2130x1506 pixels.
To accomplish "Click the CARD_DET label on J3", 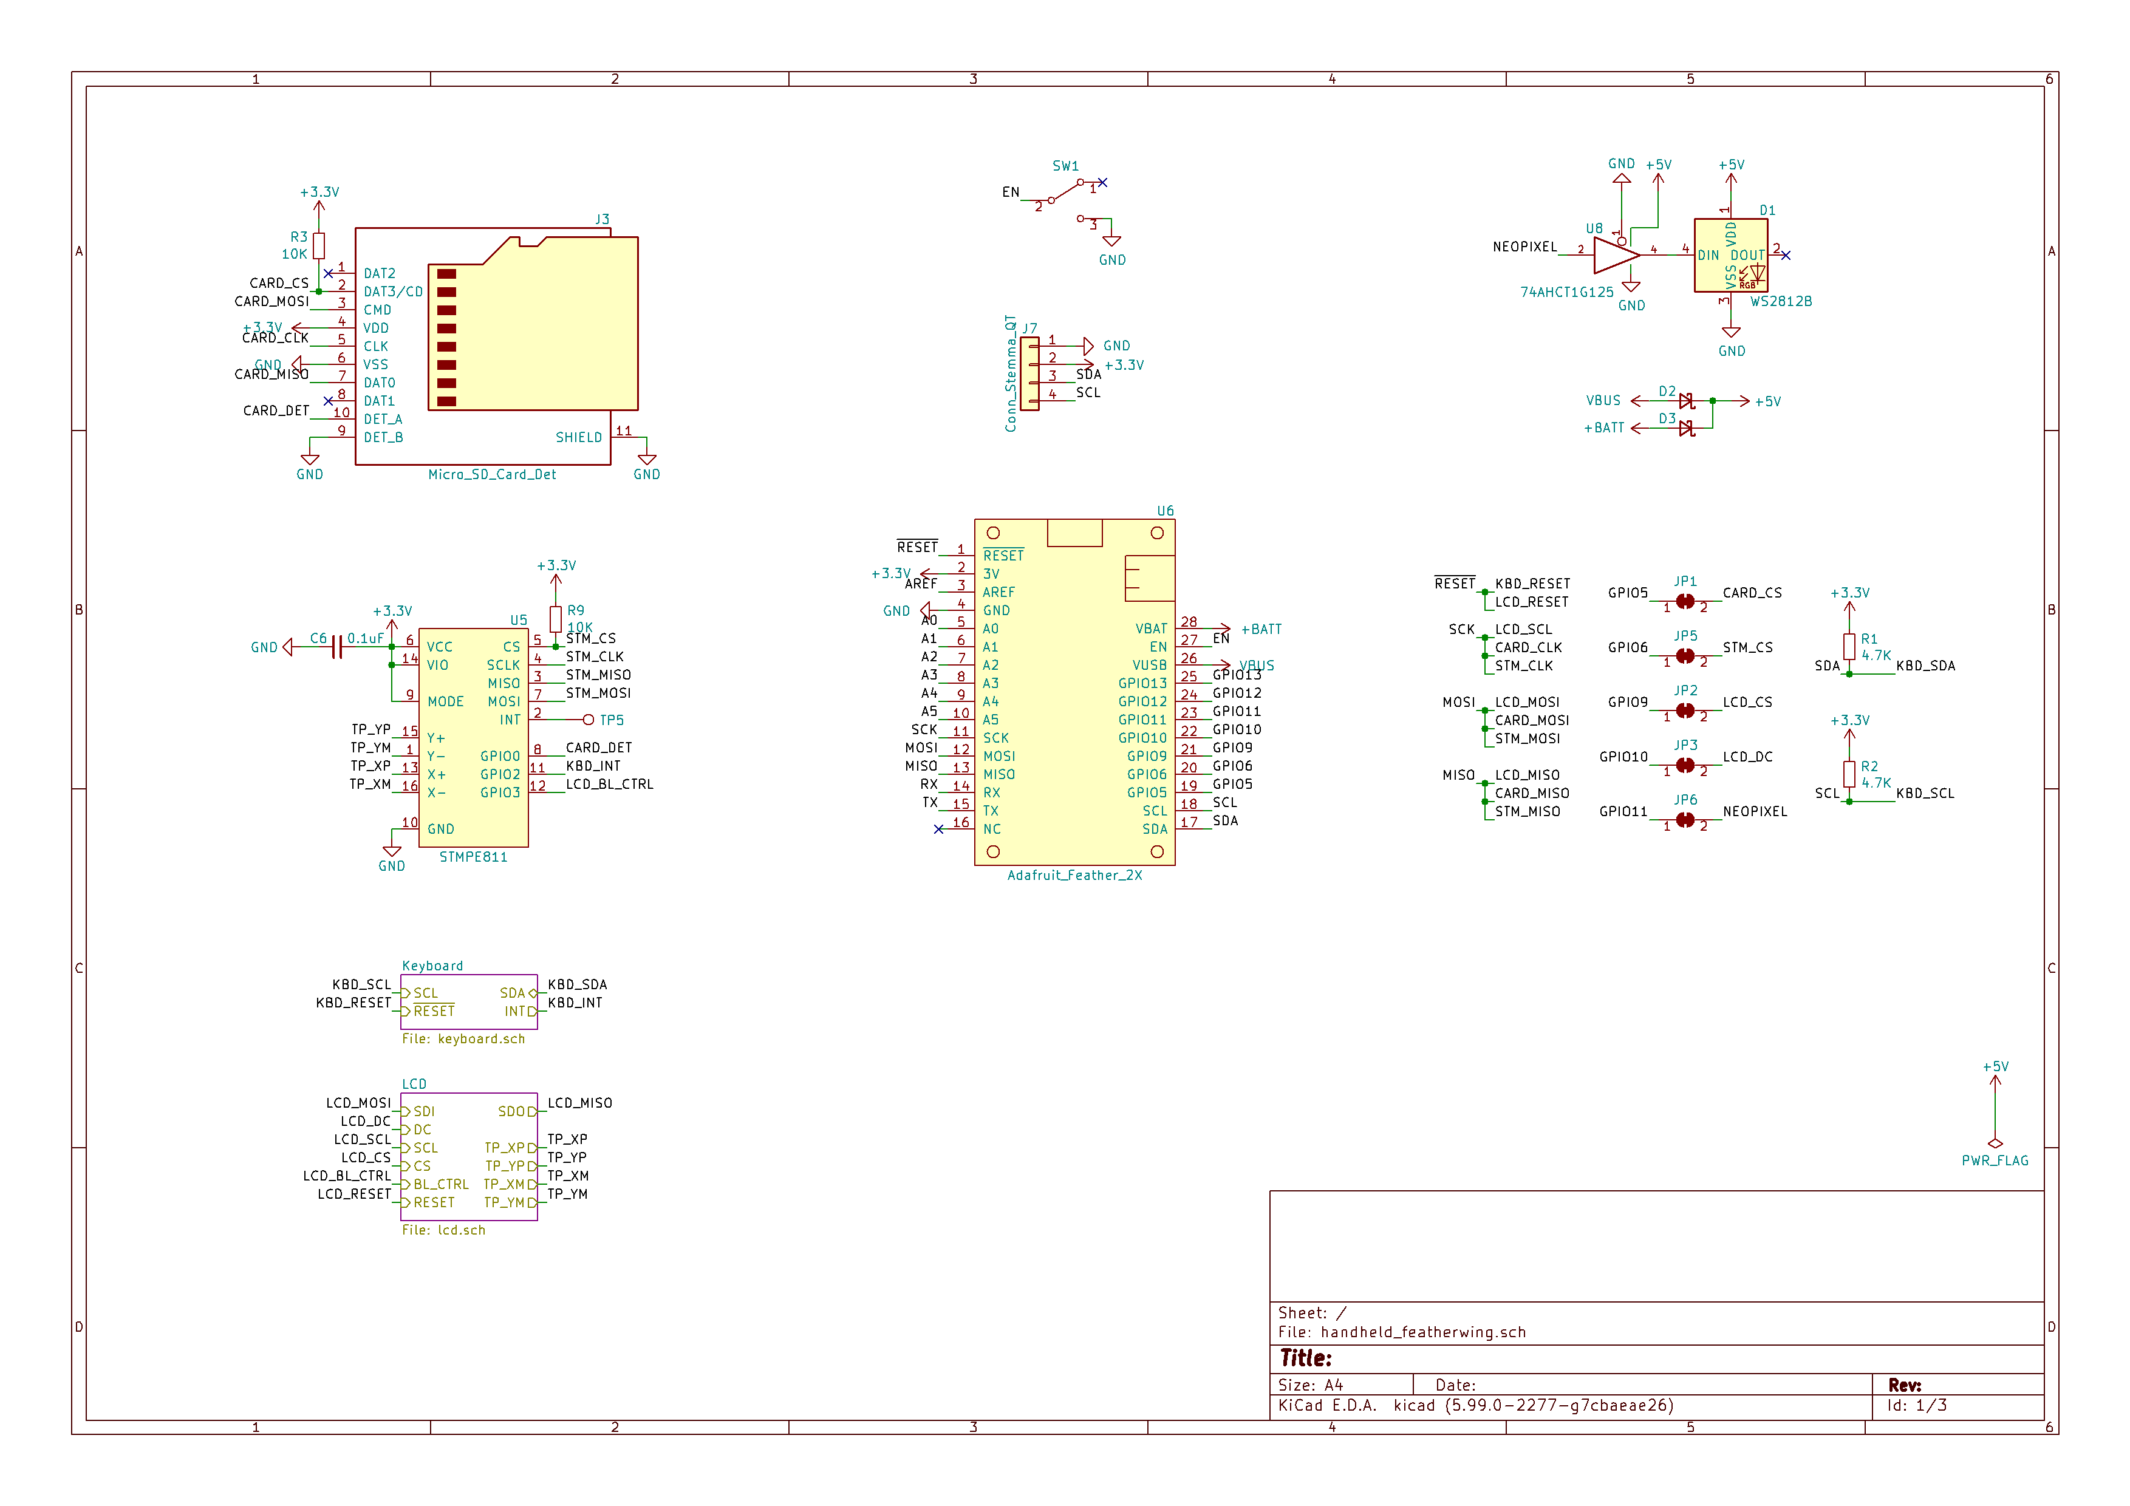I will pyautogui.click(x=276, y=410).
